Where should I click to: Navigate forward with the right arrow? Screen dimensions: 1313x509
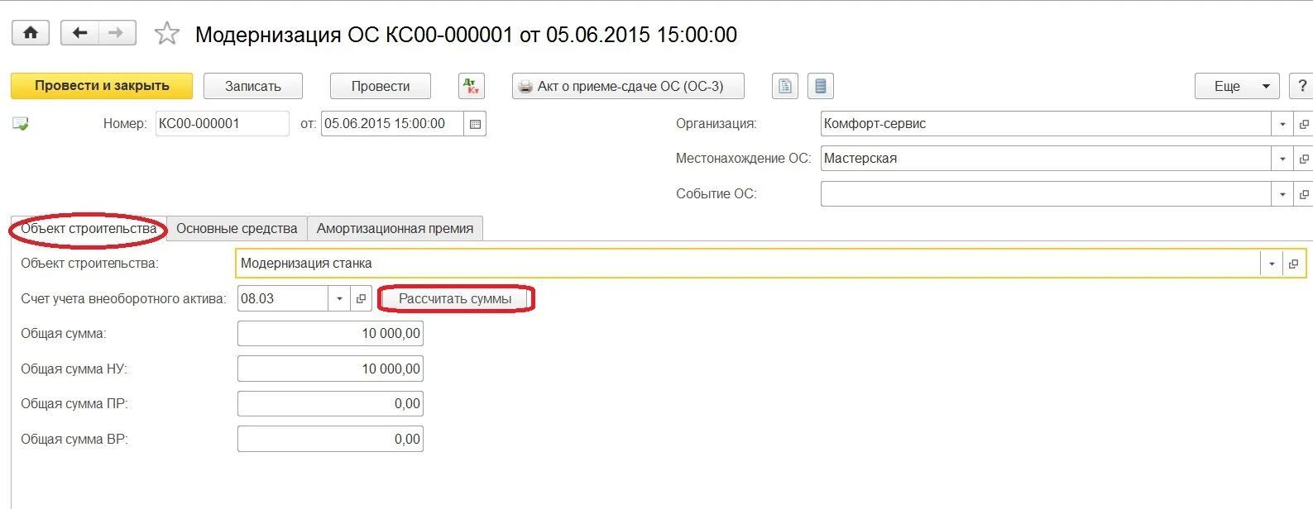[x=117, y=33]
